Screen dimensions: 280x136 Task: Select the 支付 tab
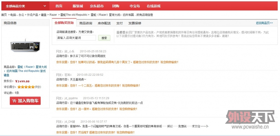pyautogui.click(x=119, y=23)
